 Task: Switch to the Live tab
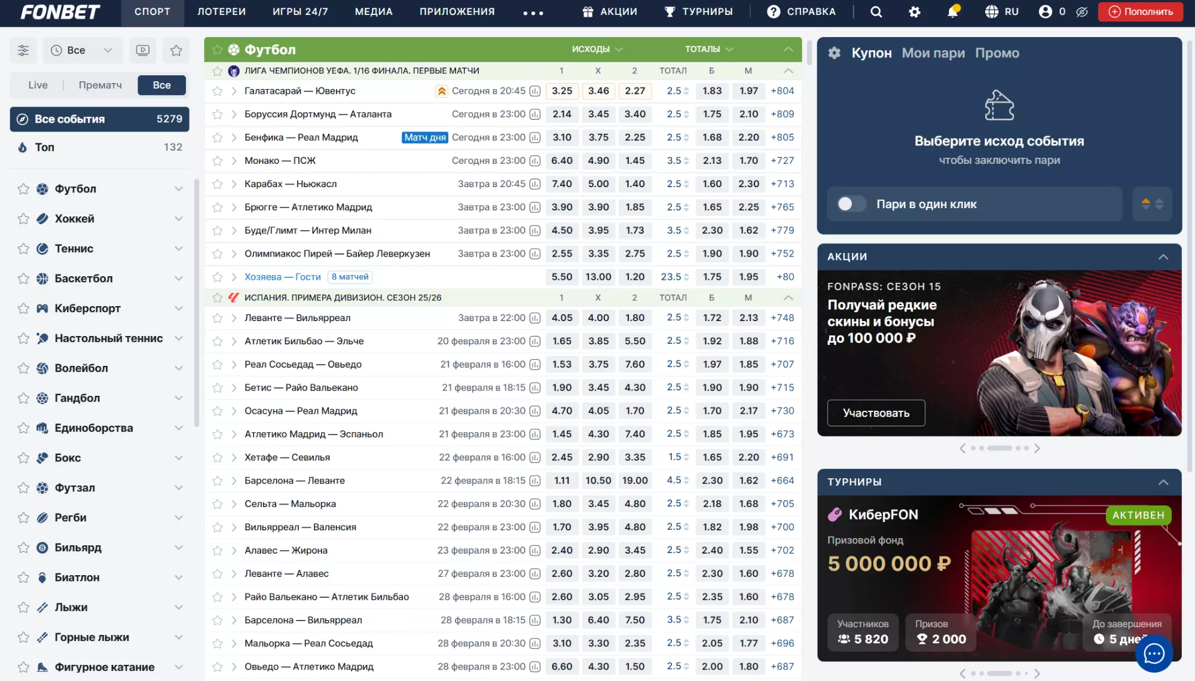click(38, 85)
